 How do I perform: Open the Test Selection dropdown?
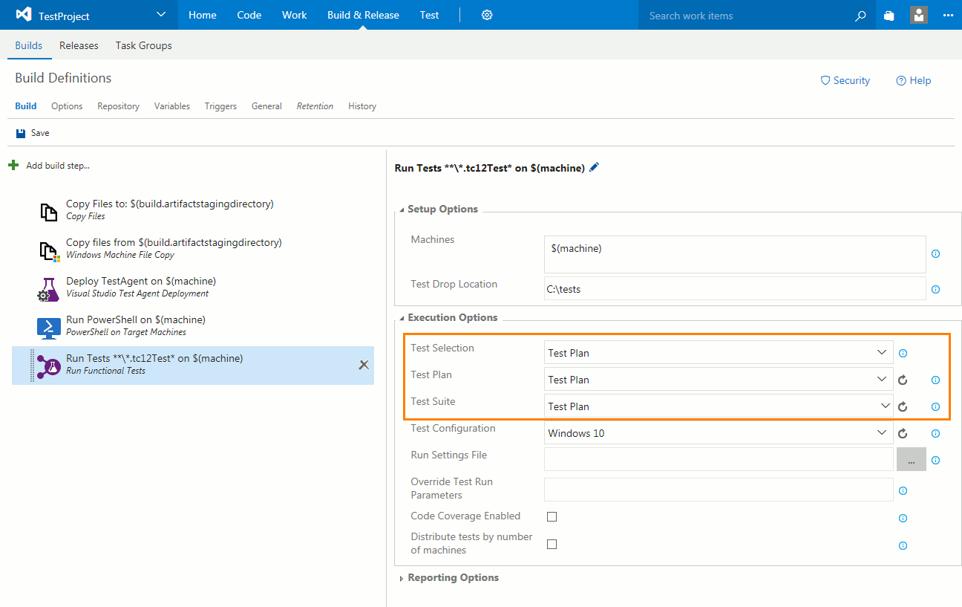click(x=718, y=353)
